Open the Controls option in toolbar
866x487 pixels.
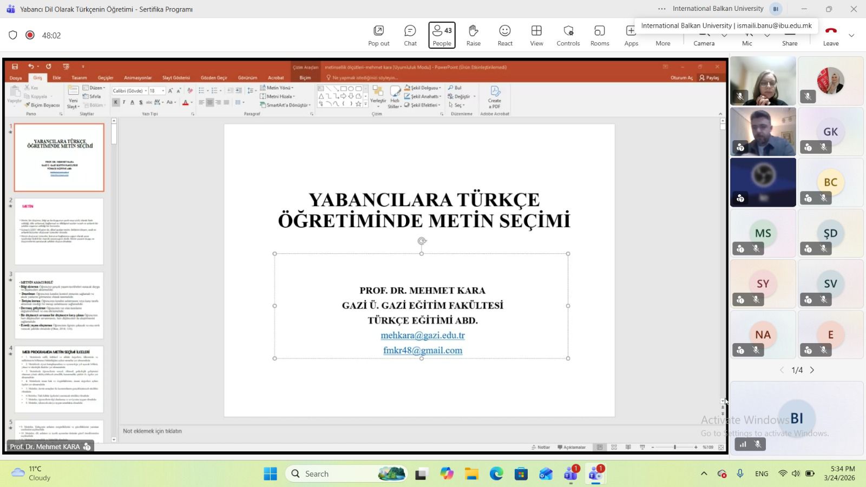point(568,35)
